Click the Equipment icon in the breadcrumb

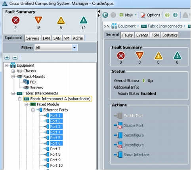click(114, 26)
